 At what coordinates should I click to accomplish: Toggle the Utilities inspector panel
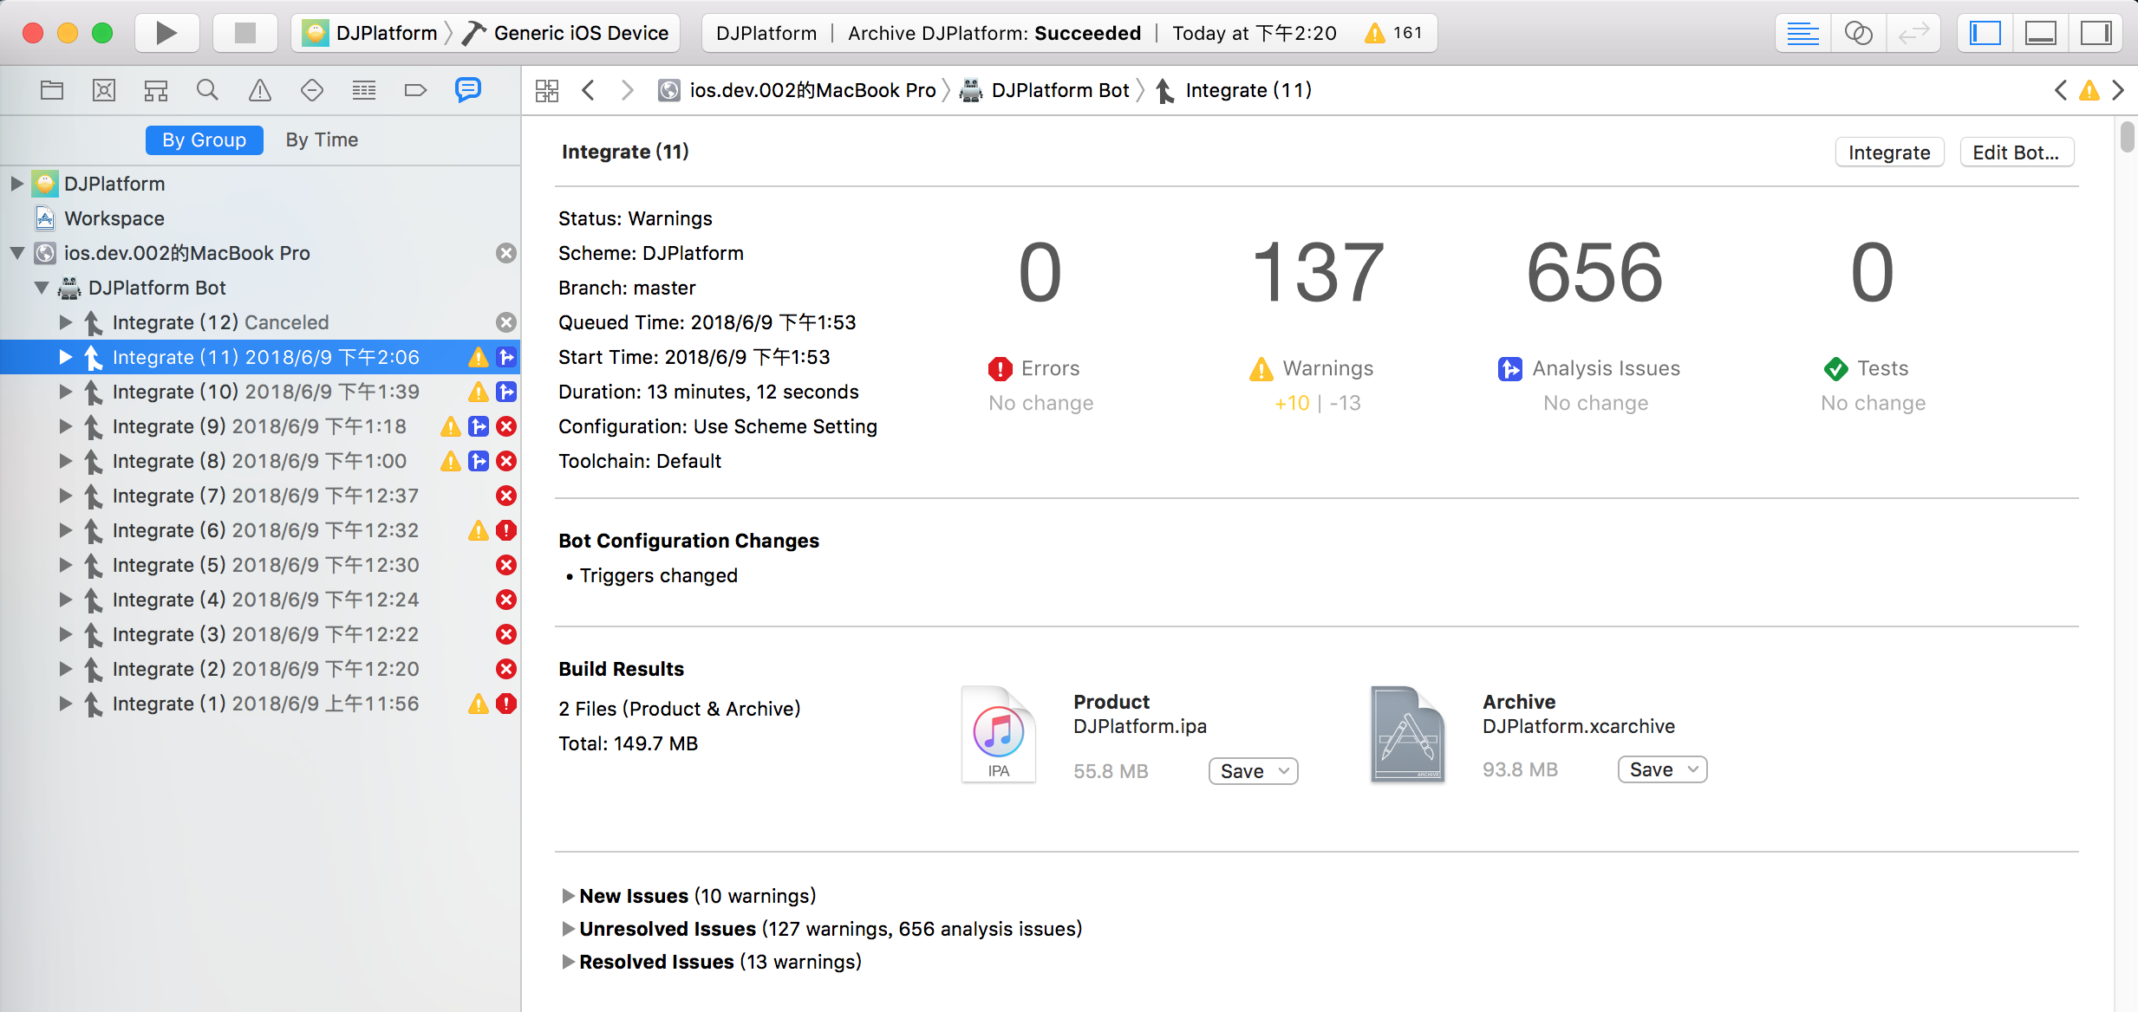pyautogui.click(x=2096, y=33)
